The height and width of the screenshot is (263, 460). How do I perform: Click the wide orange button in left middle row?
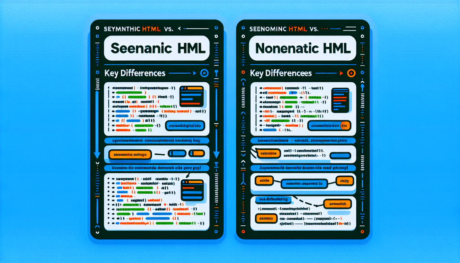coord(130,154)
